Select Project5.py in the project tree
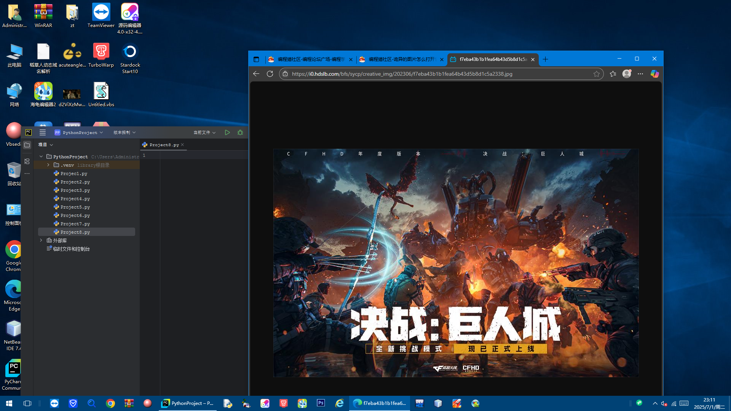This screenshot has width=731, height=411. 75,207
